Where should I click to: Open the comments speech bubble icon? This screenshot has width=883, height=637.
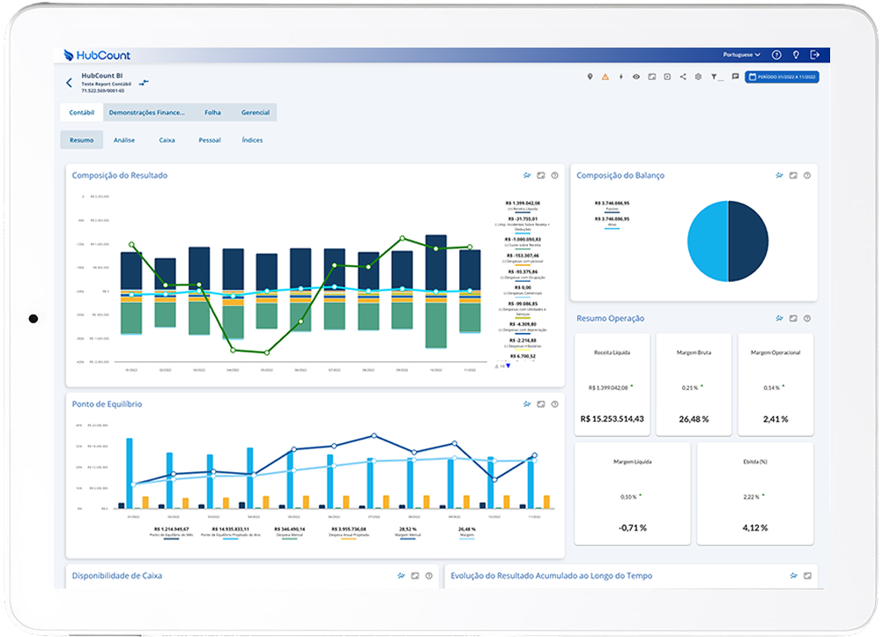click(x=735, y=77)
